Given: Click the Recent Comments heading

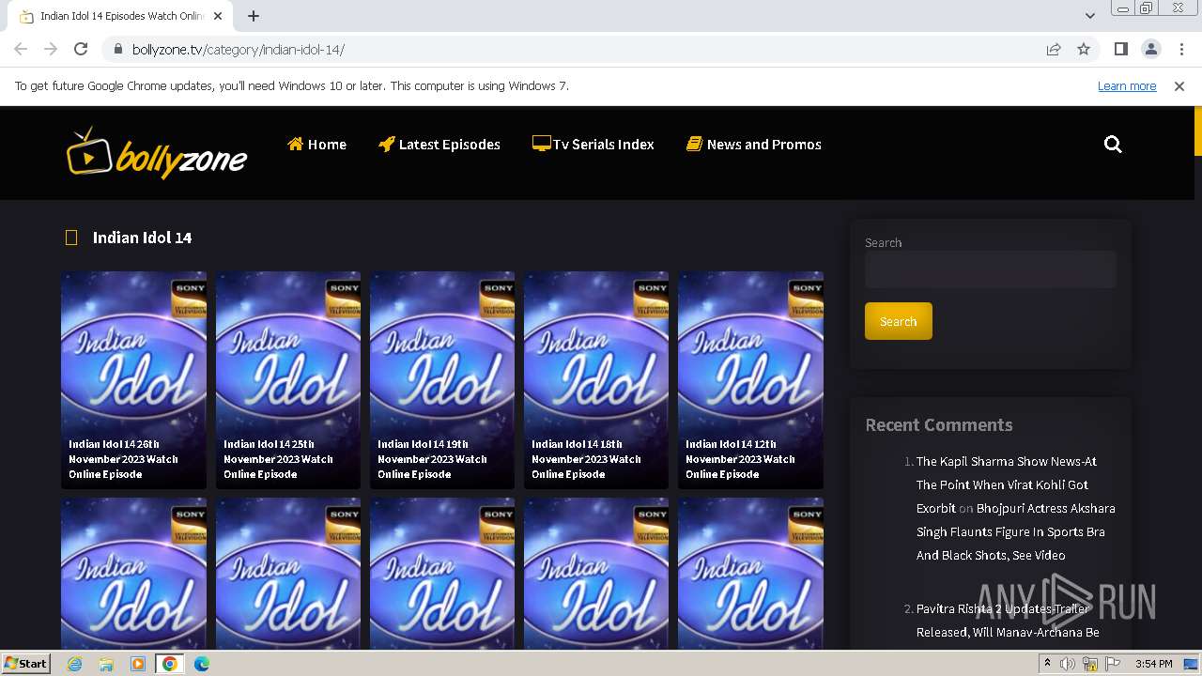Looking at the screenshot, I should [x=939, y=425].
